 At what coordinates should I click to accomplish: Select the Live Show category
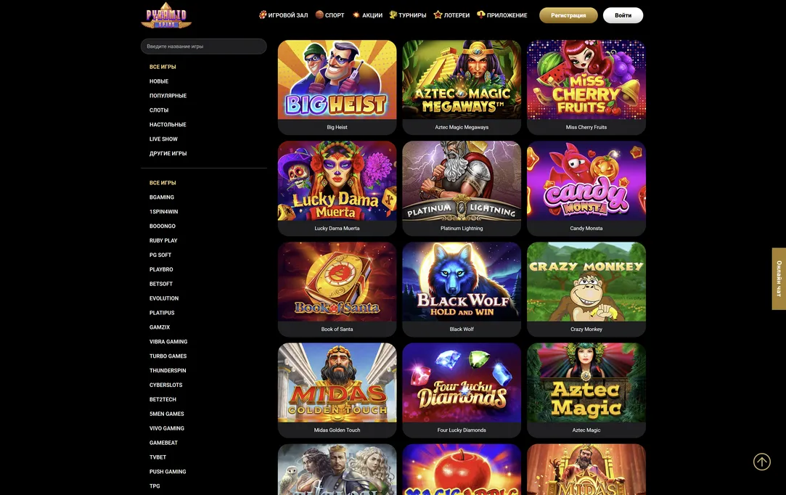(163, 139)
